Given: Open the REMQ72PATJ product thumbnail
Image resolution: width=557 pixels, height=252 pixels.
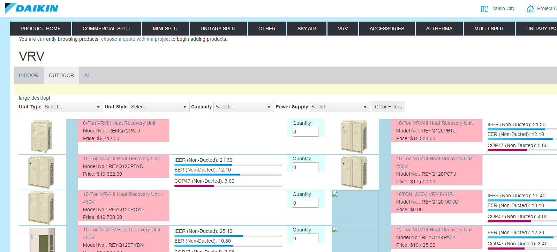Looking at the screenshot, I should pos(42,136).
